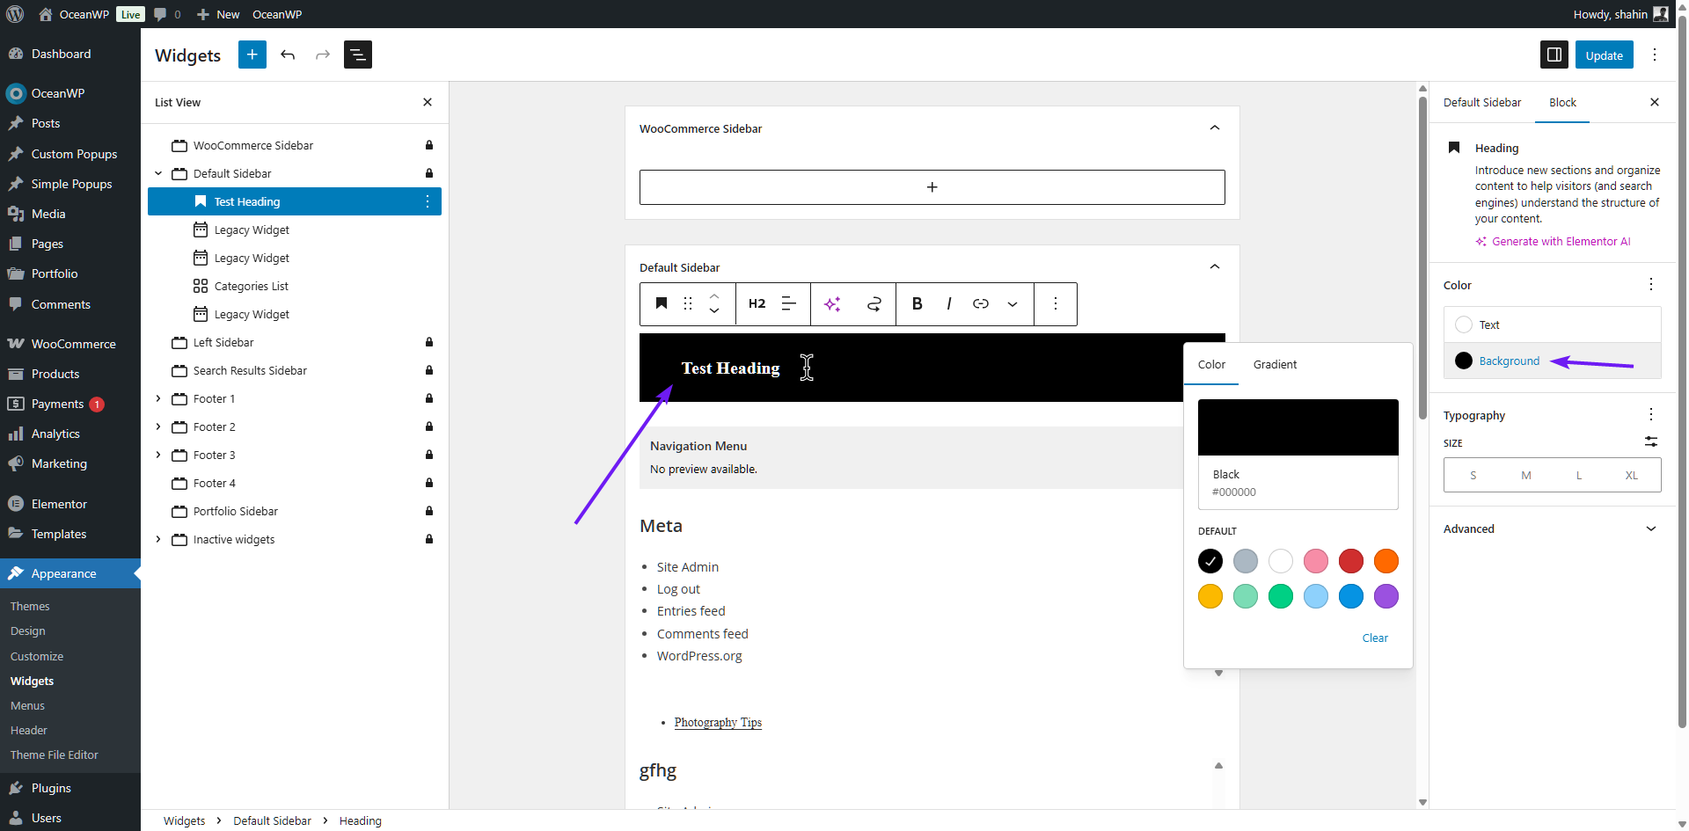Toggle the settings sidebar panel
This screenshot has height=831, width=1689.
pos(1554,55)
